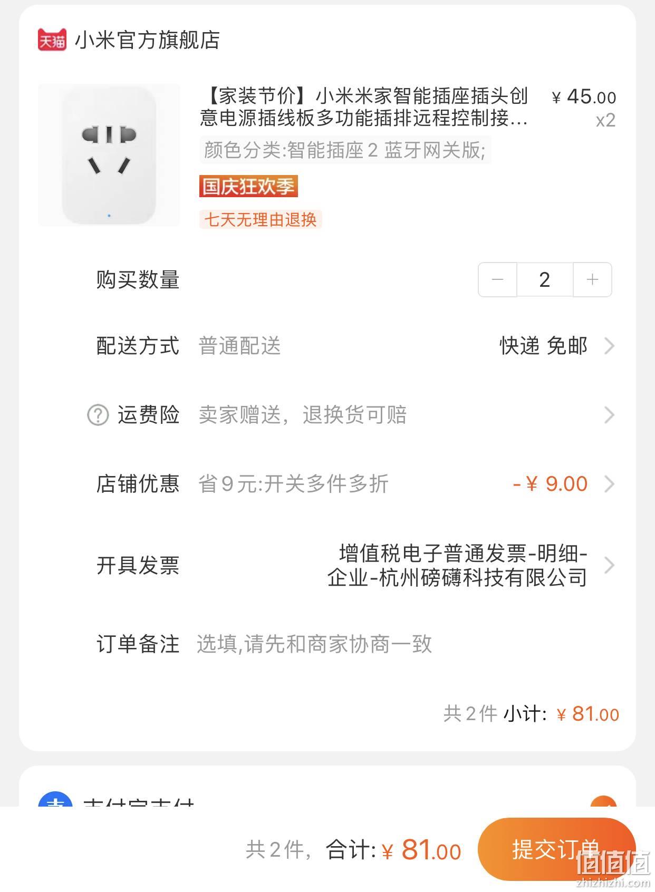The image size is (655, 892).
Task: Open the 小米官方旗舰店 store page
Action: coord(147,40)
